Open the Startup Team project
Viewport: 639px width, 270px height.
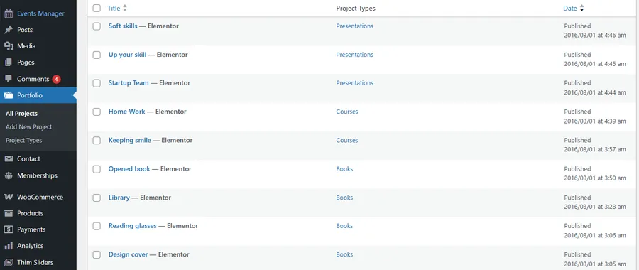(129, 83)
